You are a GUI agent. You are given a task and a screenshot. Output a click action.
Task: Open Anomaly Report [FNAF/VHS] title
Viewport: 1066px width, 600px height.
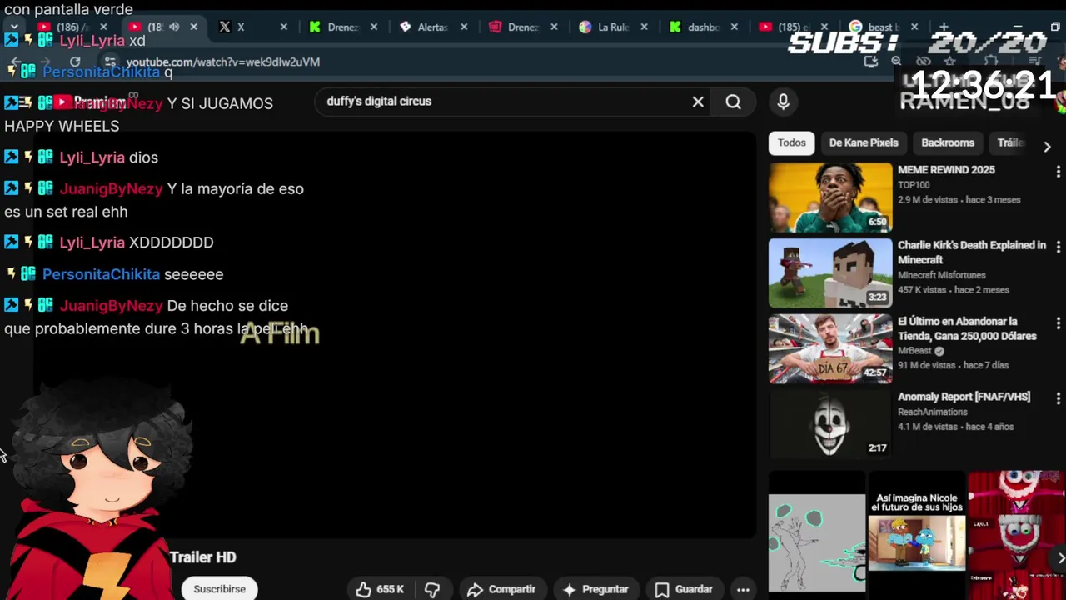[x=964, y=397]
